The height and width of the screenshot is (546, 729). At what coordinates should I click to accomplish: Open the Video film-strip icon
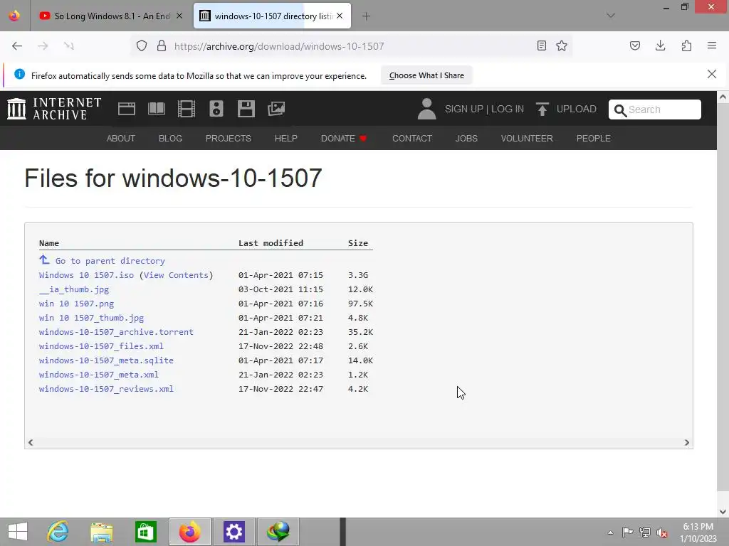click(x=186, y=109)
